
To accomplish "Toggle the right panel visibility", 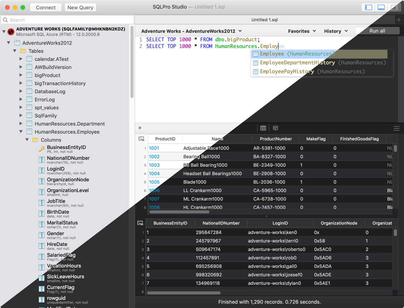I will [395, 7].
